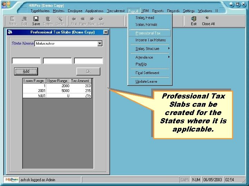The height and width of the screenshot is (186, 249).
Task: Select Salary Head menu entry
Action: [x=150, y=18]
